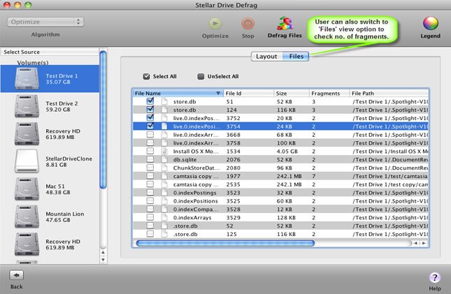Click the window minimize yellow button
451x294 pixels.
point(17,5)
